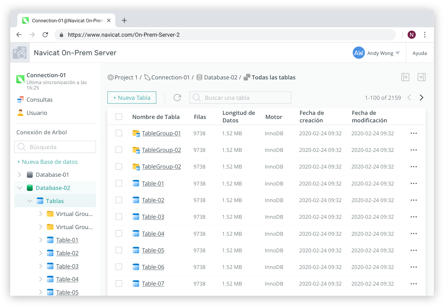Expand Table-05 in the sidebar tree

click(41, 292)
